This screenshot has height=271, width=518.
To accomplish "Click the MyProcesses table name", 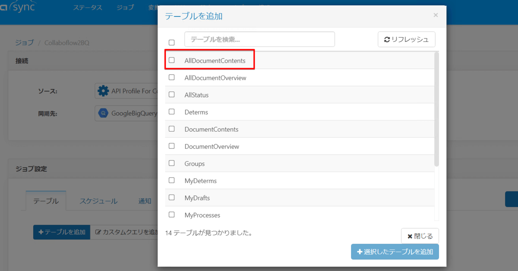I will pyautogui.click(x=202, y=215).
